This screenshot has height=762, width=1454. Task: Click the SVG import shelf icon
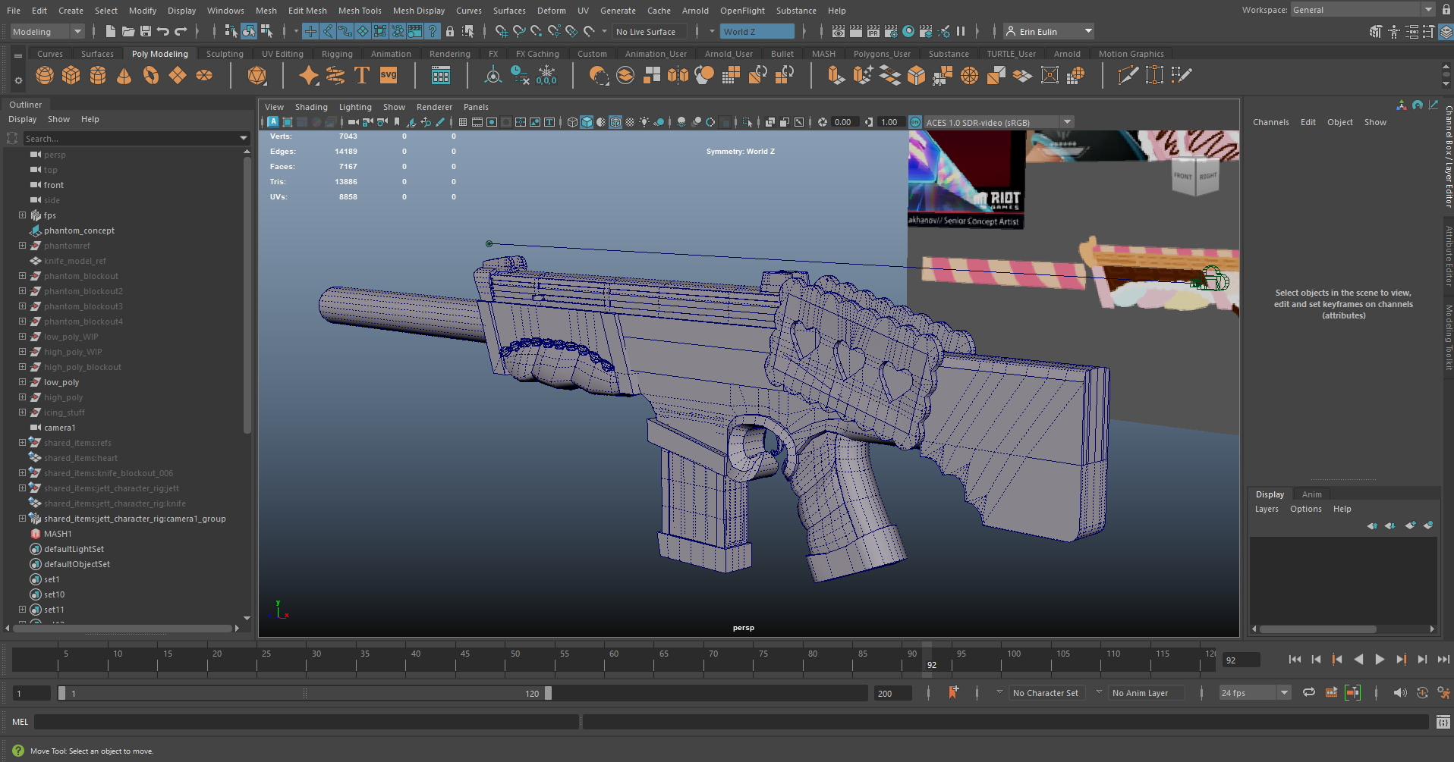tap(389, 76)
